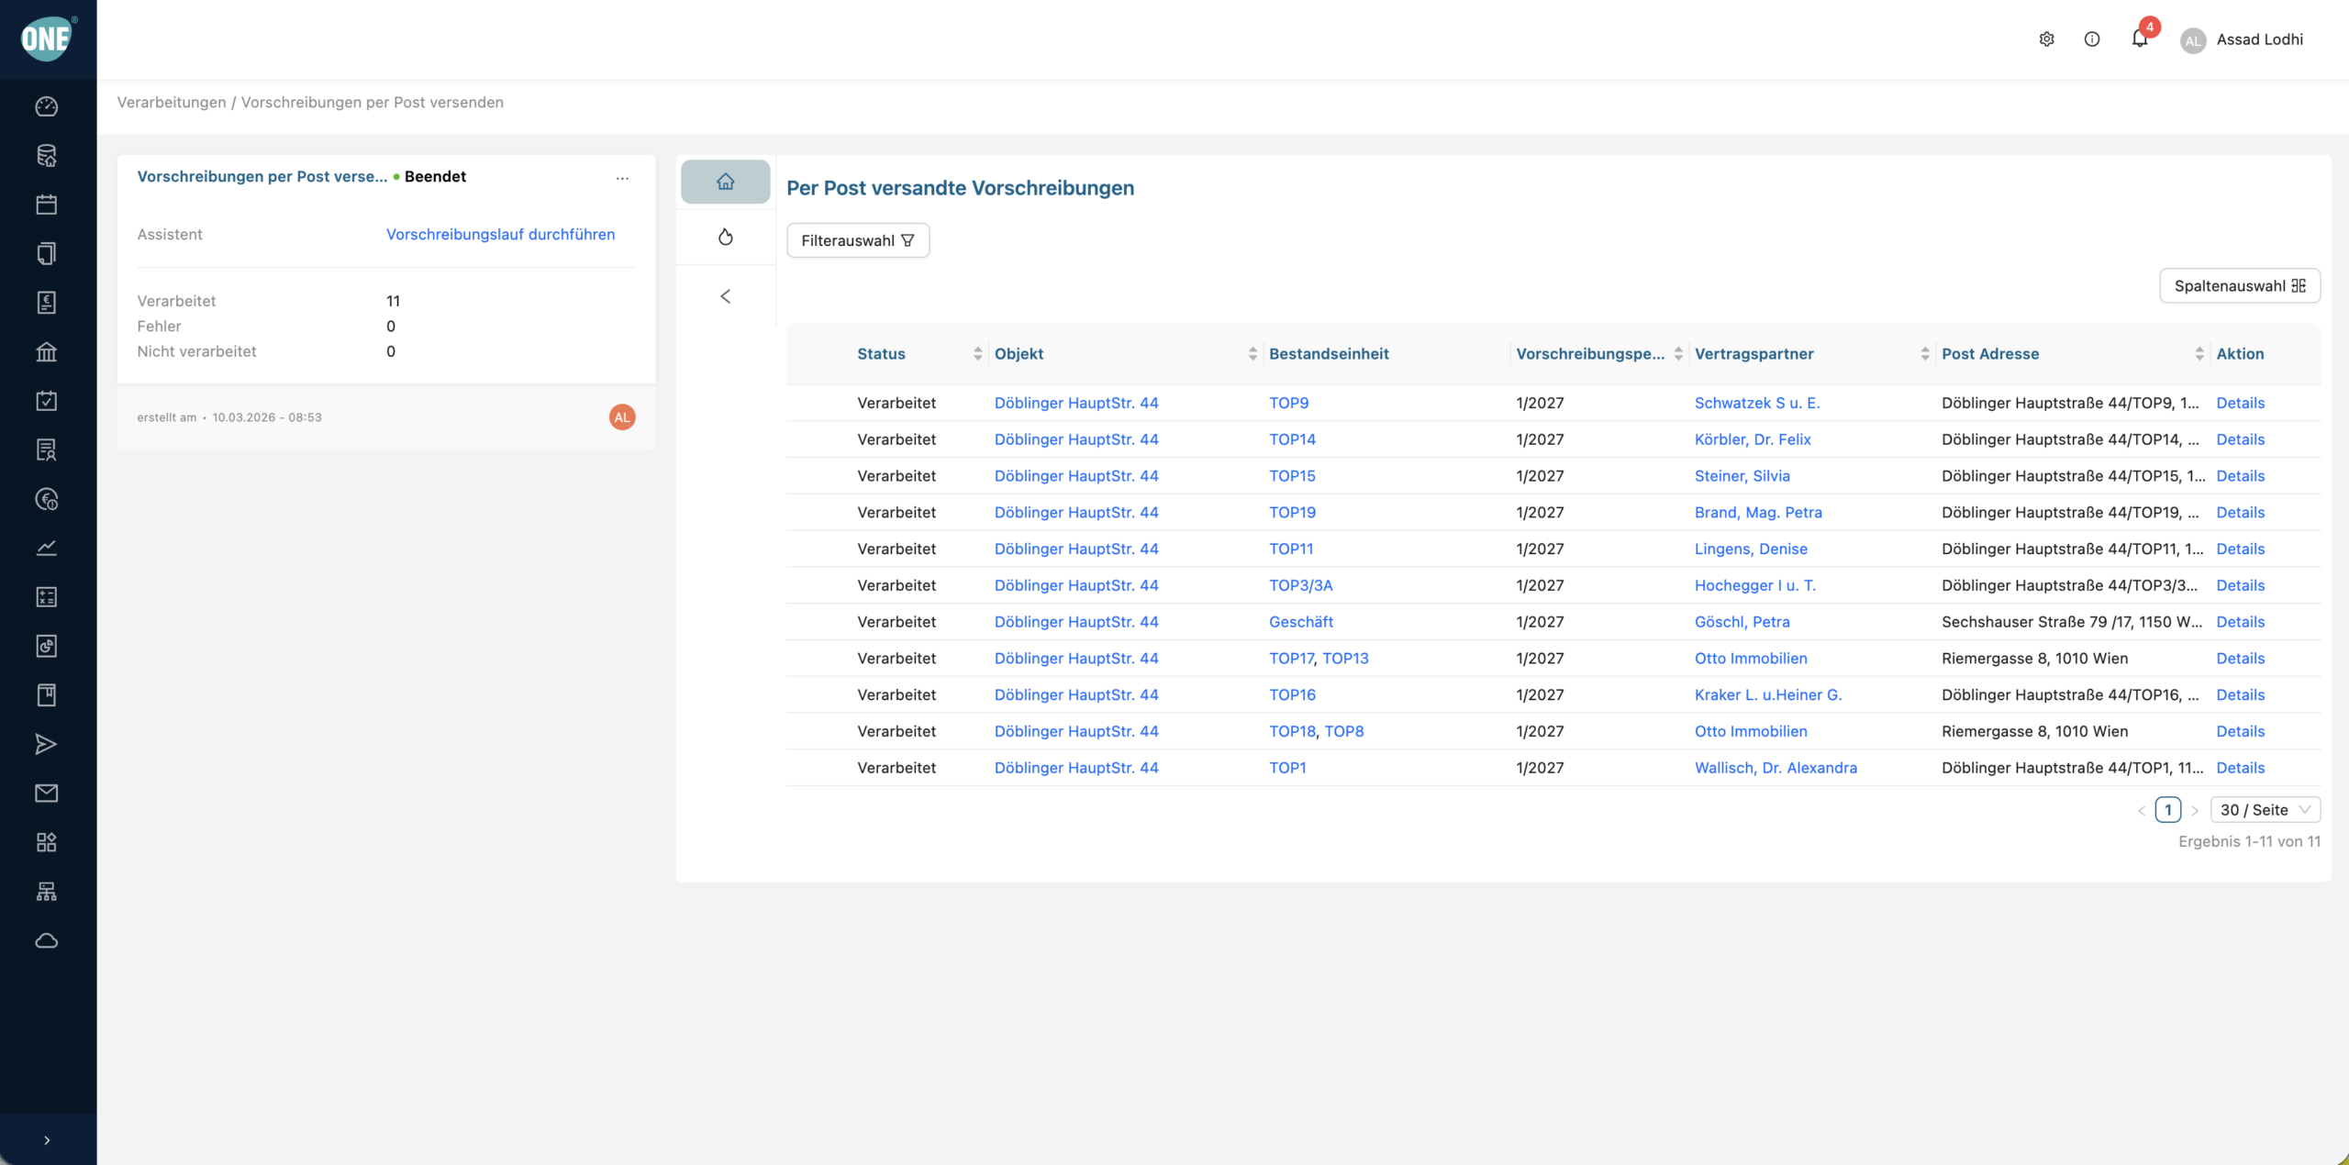Open the Filterauswahl filter button
Screen dimensions: 2349x1165
coord(858,240)
